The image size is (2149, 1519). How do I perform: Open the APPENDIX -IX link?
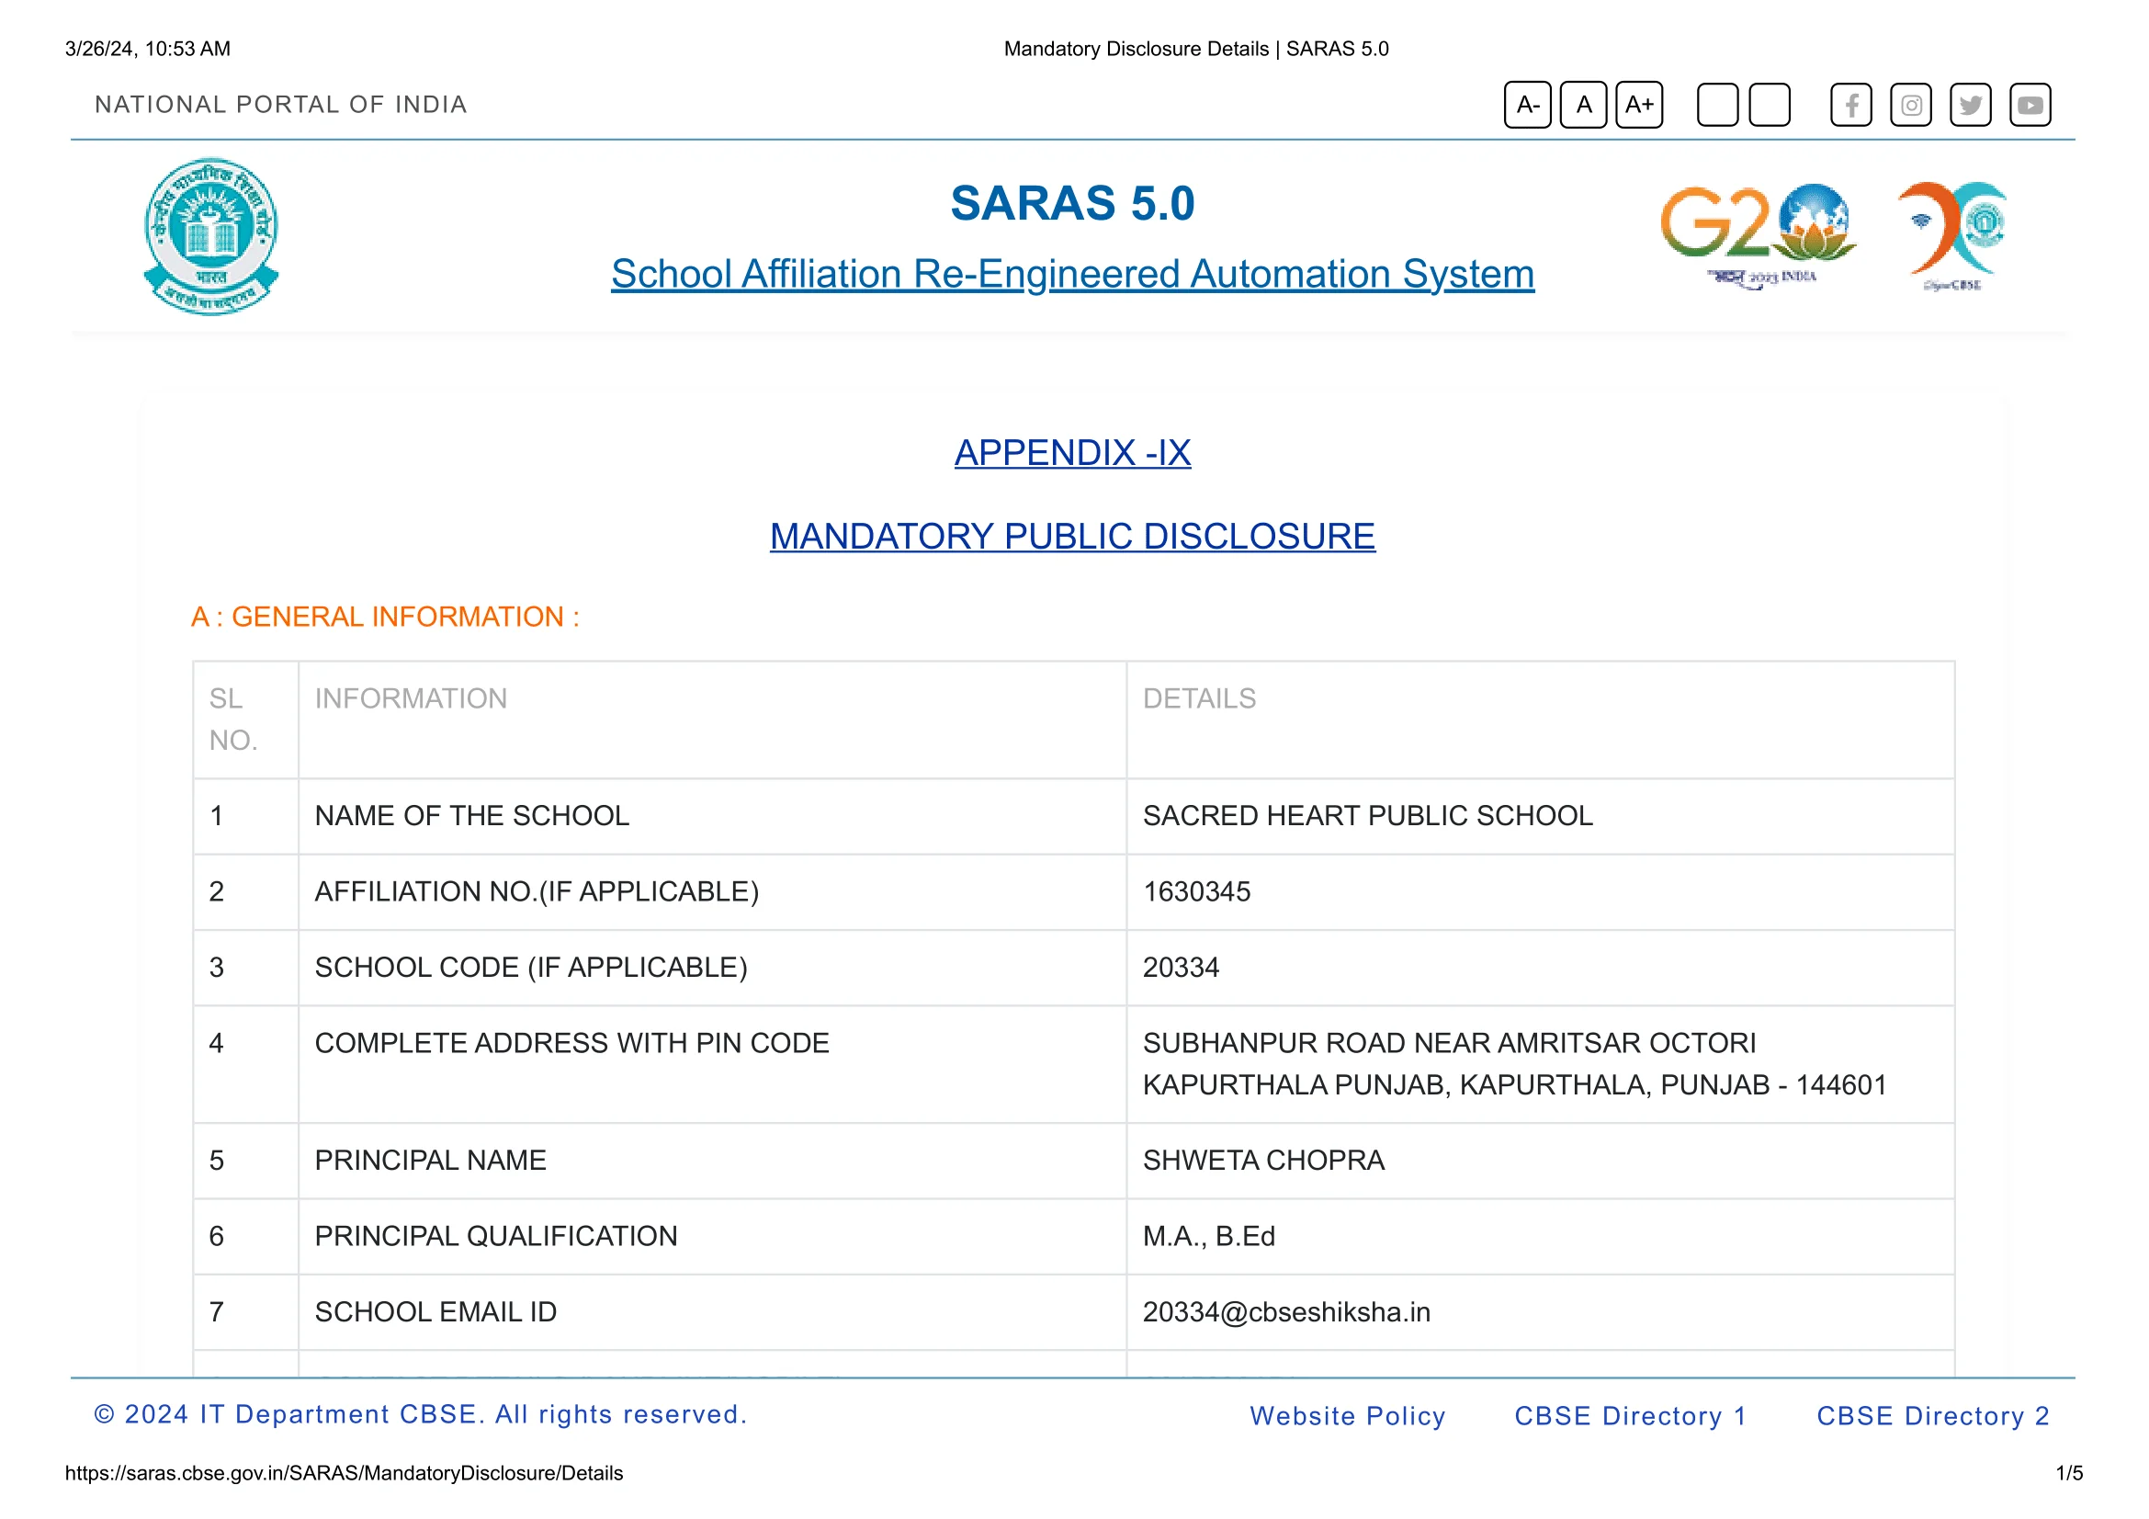pos(1072,453)
